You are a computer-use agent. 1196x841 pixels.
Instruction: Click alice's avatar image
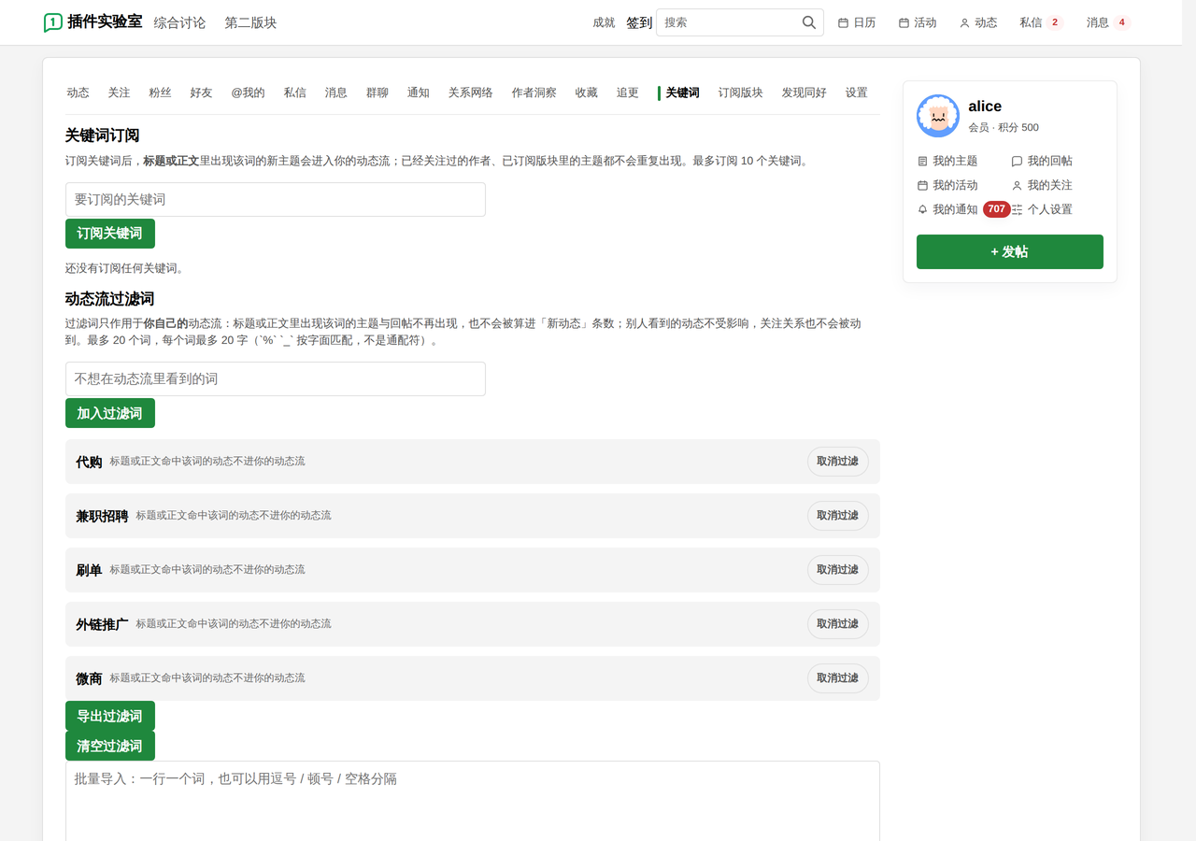pos(938,116)
